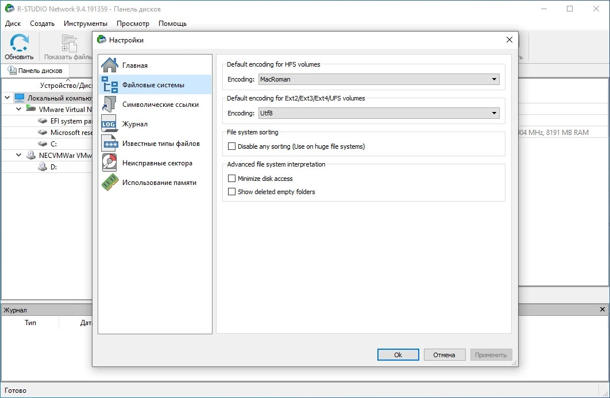Click the Отмена button
The width and height of the screenshot is (610, 398).
[444, 355]
